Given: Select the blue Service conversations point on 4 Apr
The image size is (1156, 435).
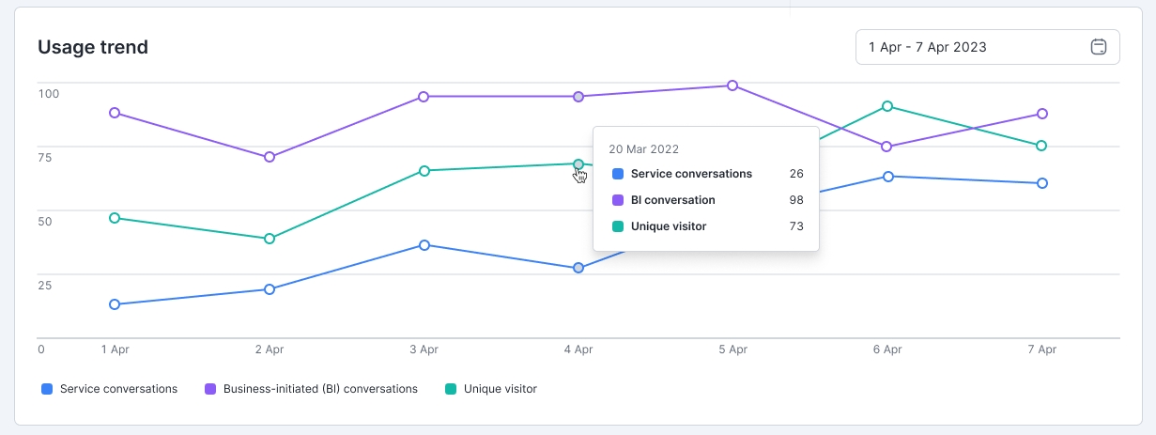Looking at the screenshot, I should 578,268.
